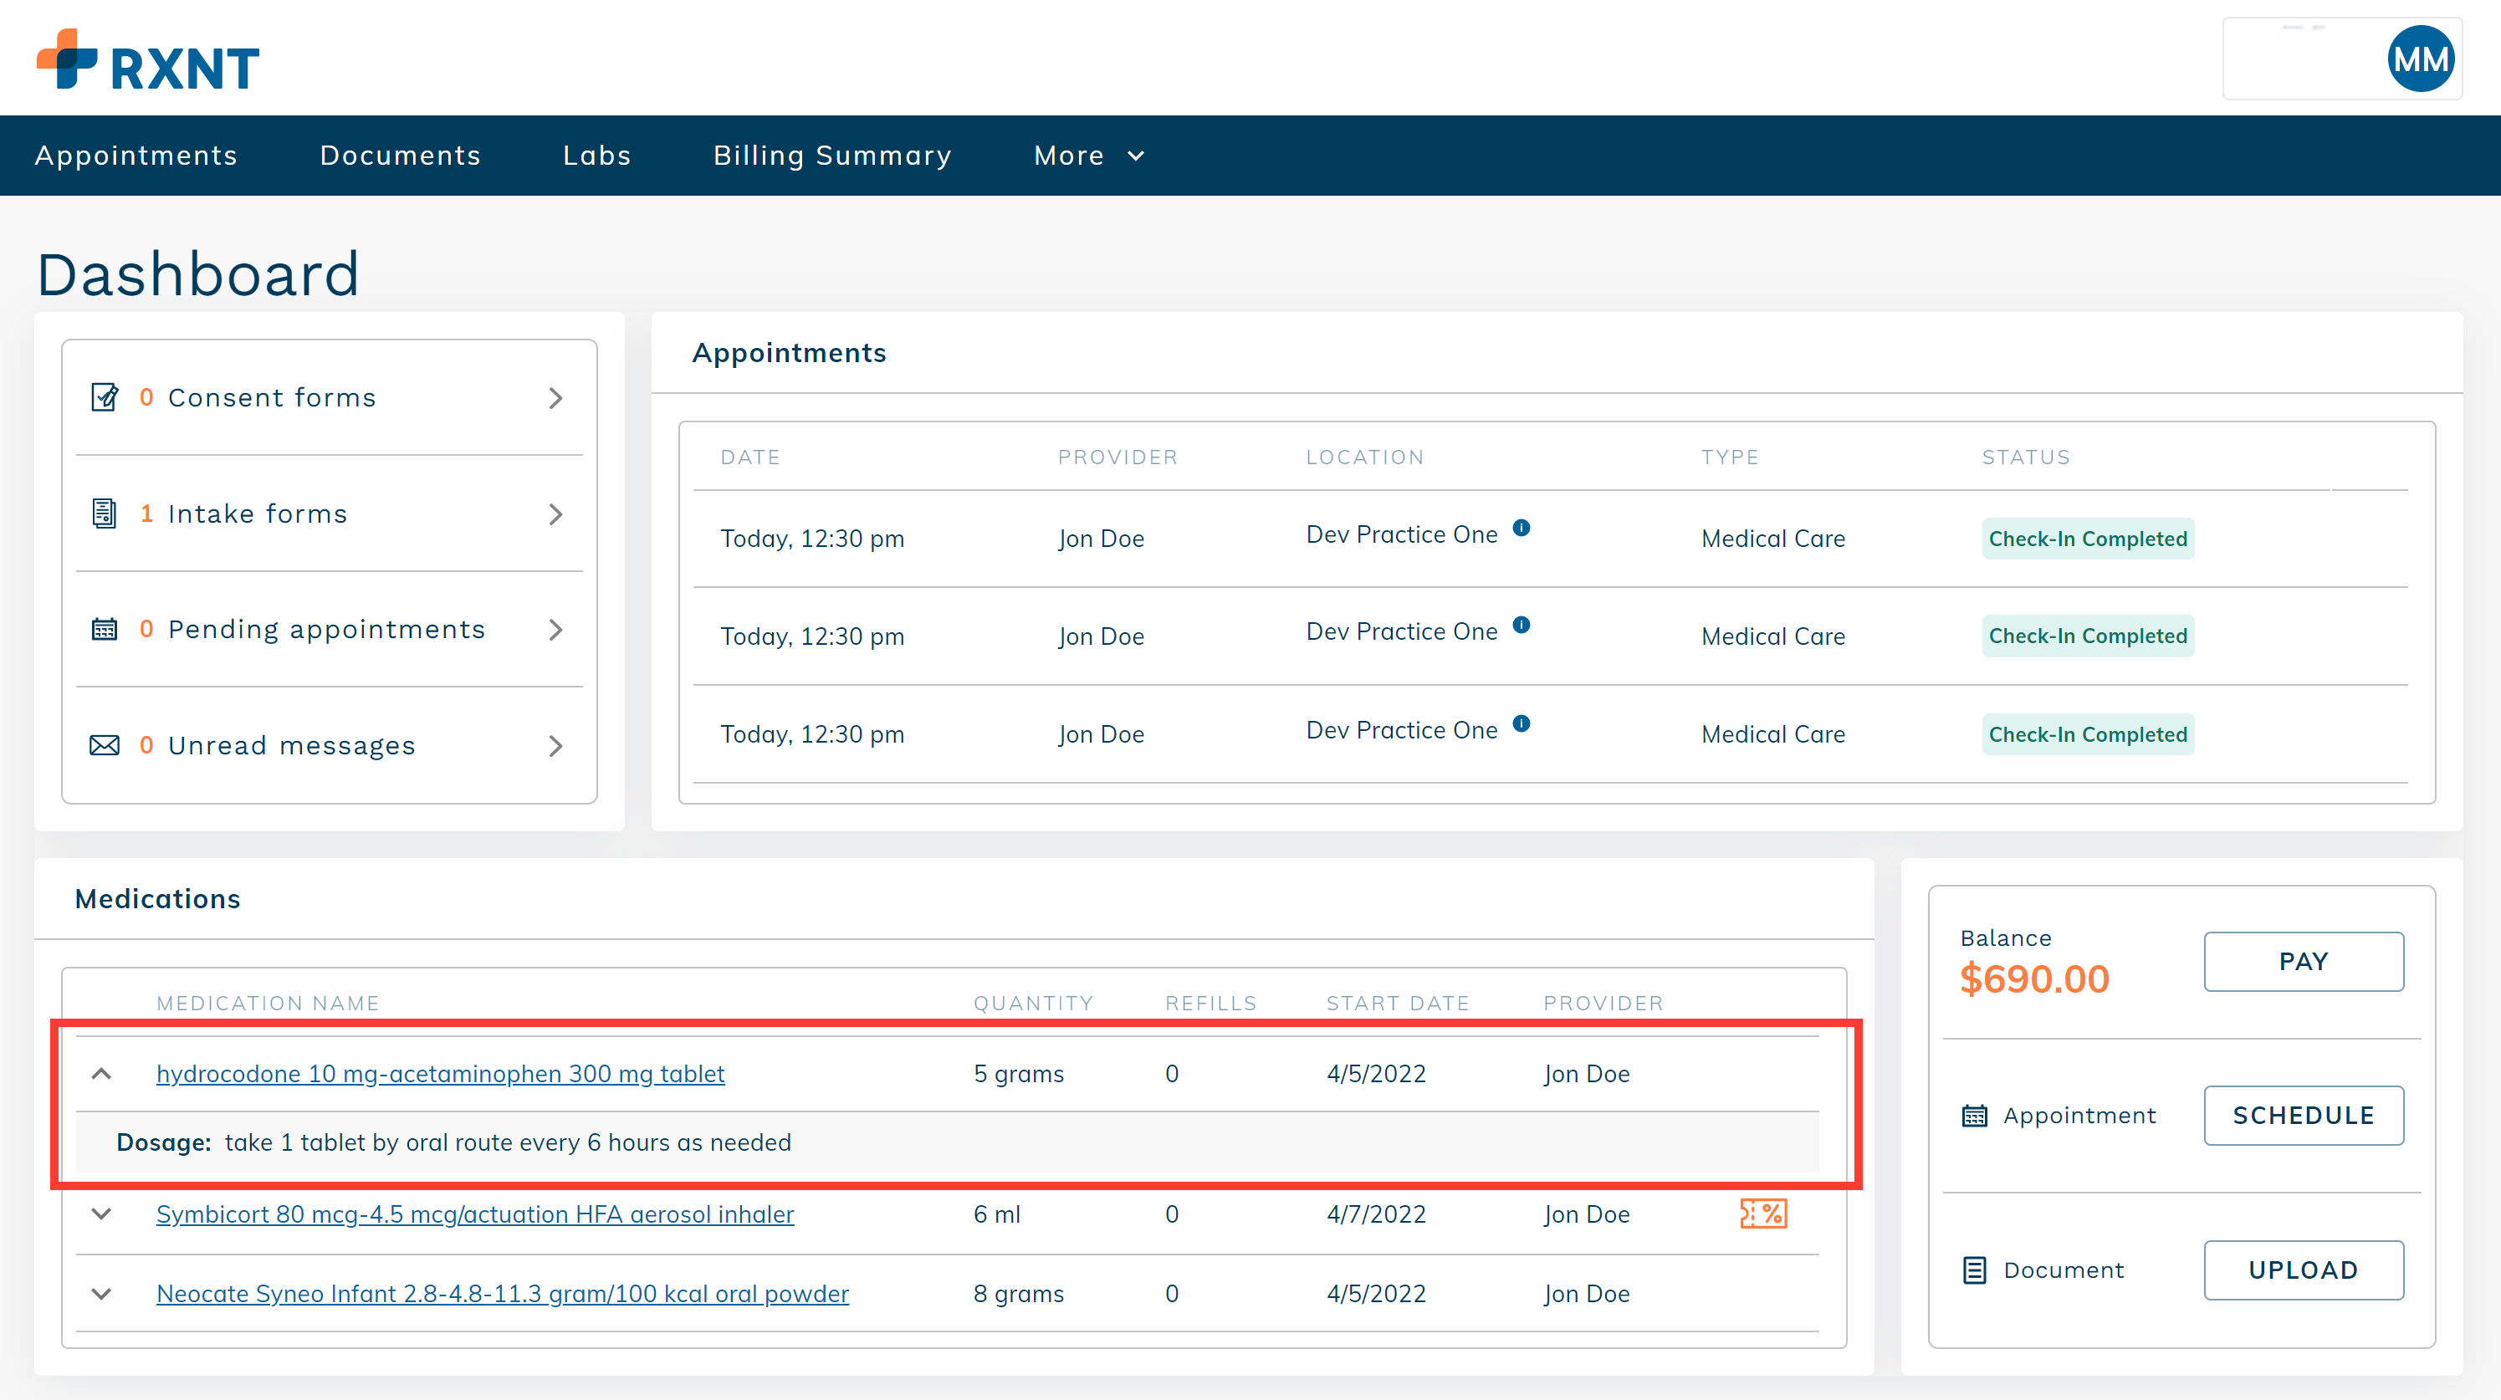Viewport: 2501px width, 1400px height.
Task: Click the REFILLS column header
Action: pyautogui.click(x=1210, y=1004)
